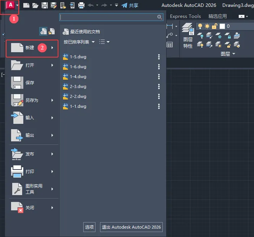Open options menu for 1-5.dwg
254x237 pixels.
click(x=159, y=57)
